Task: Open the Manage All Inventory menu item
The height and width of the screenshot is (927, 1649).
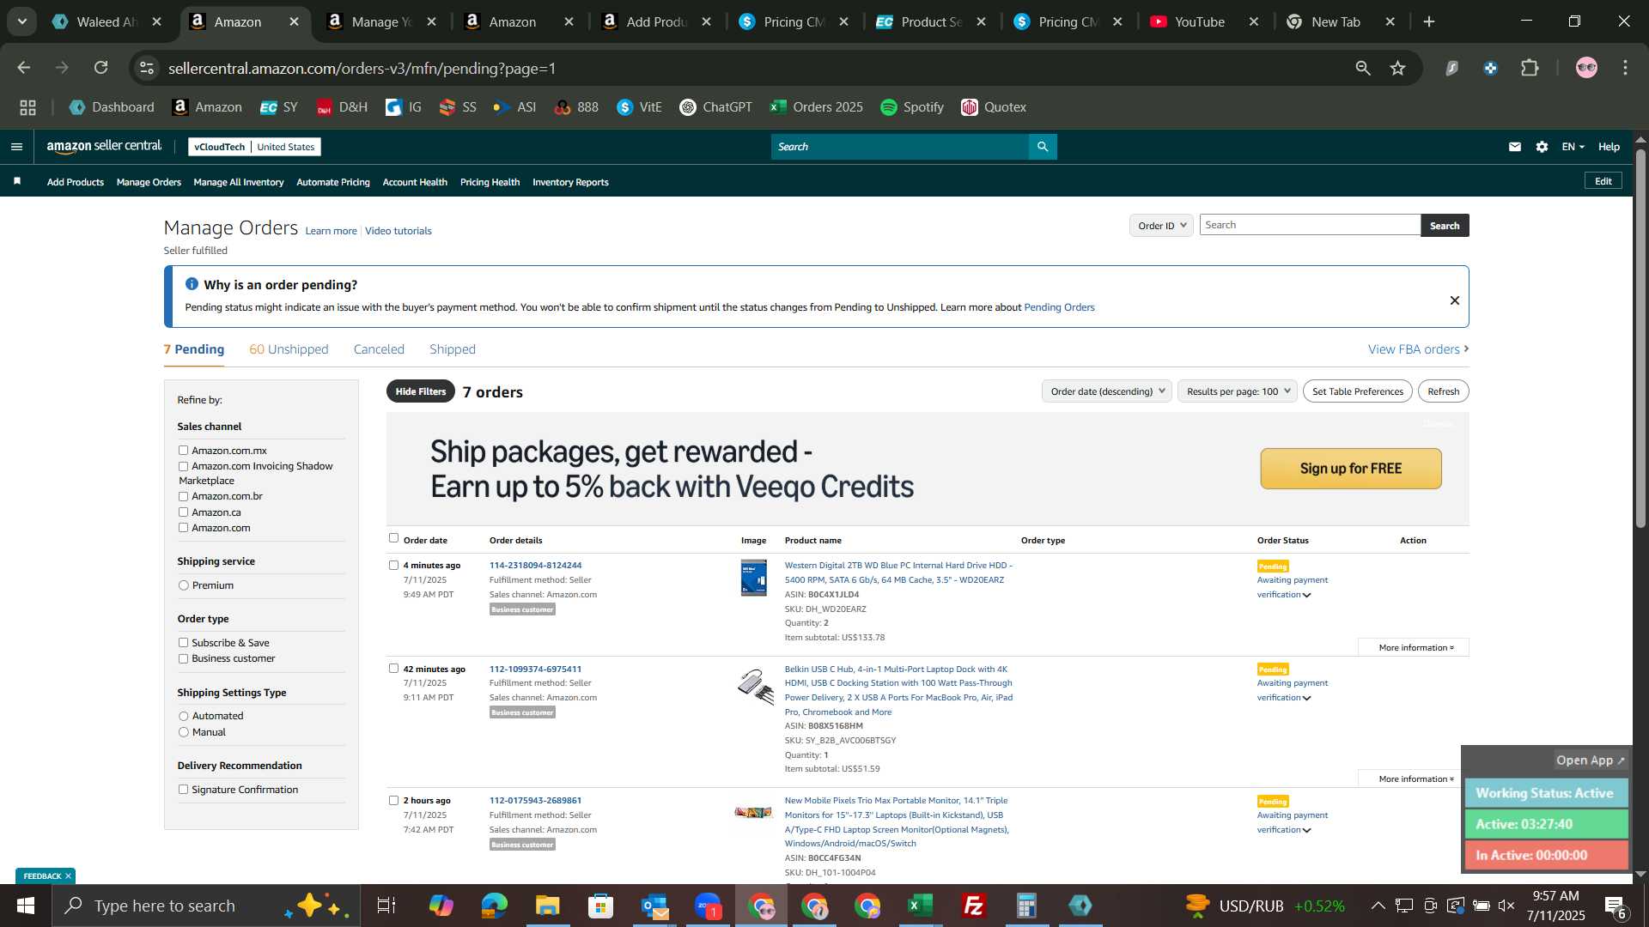Action: (x=239, y=182)
